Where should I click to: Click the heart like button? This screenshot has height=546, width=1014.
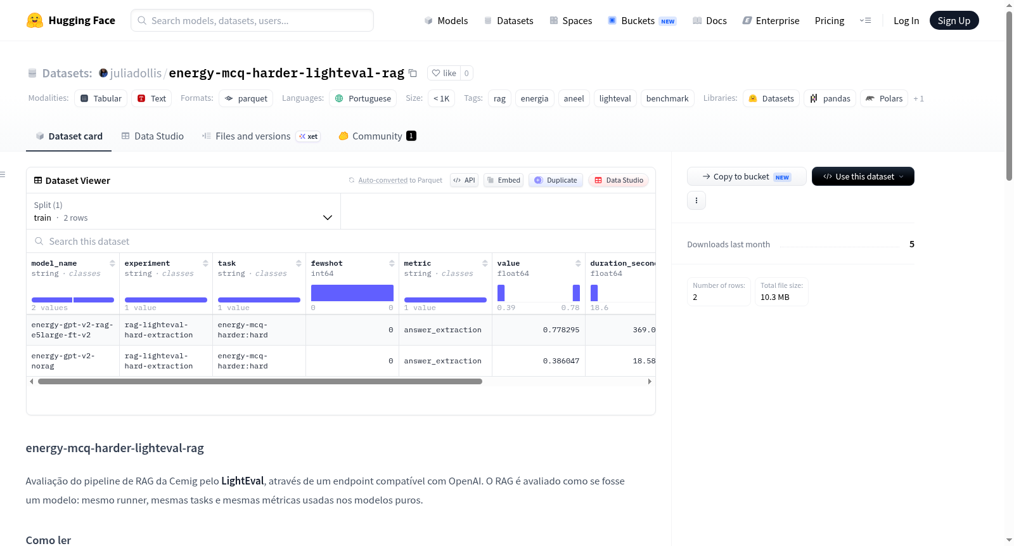point(444,73)
